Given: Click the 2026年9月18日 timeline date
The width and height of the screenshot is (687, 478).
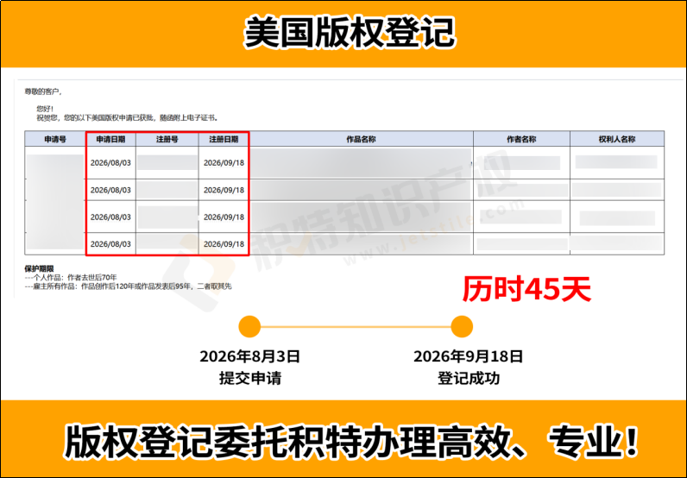Looking at the screenshot, I should (469, 356).
